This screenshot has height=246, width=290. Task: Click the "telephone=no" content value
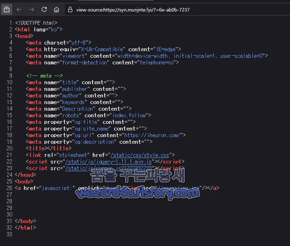[156, 63]
